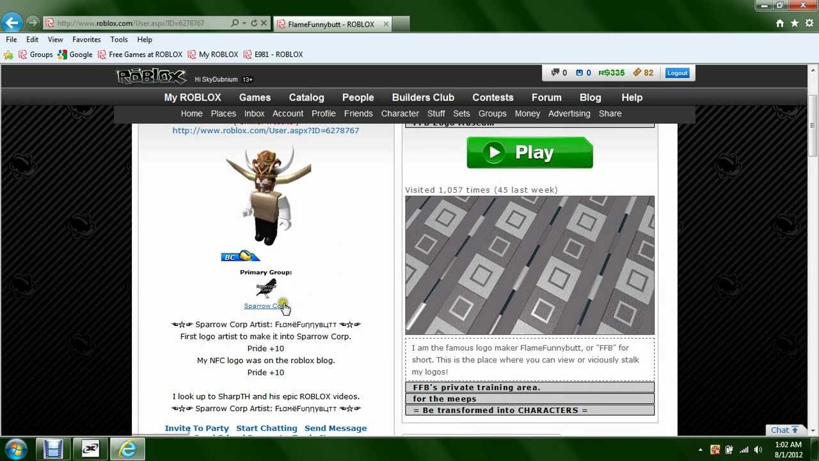Go back with the browser Back arrow

[x=12, y=23]
